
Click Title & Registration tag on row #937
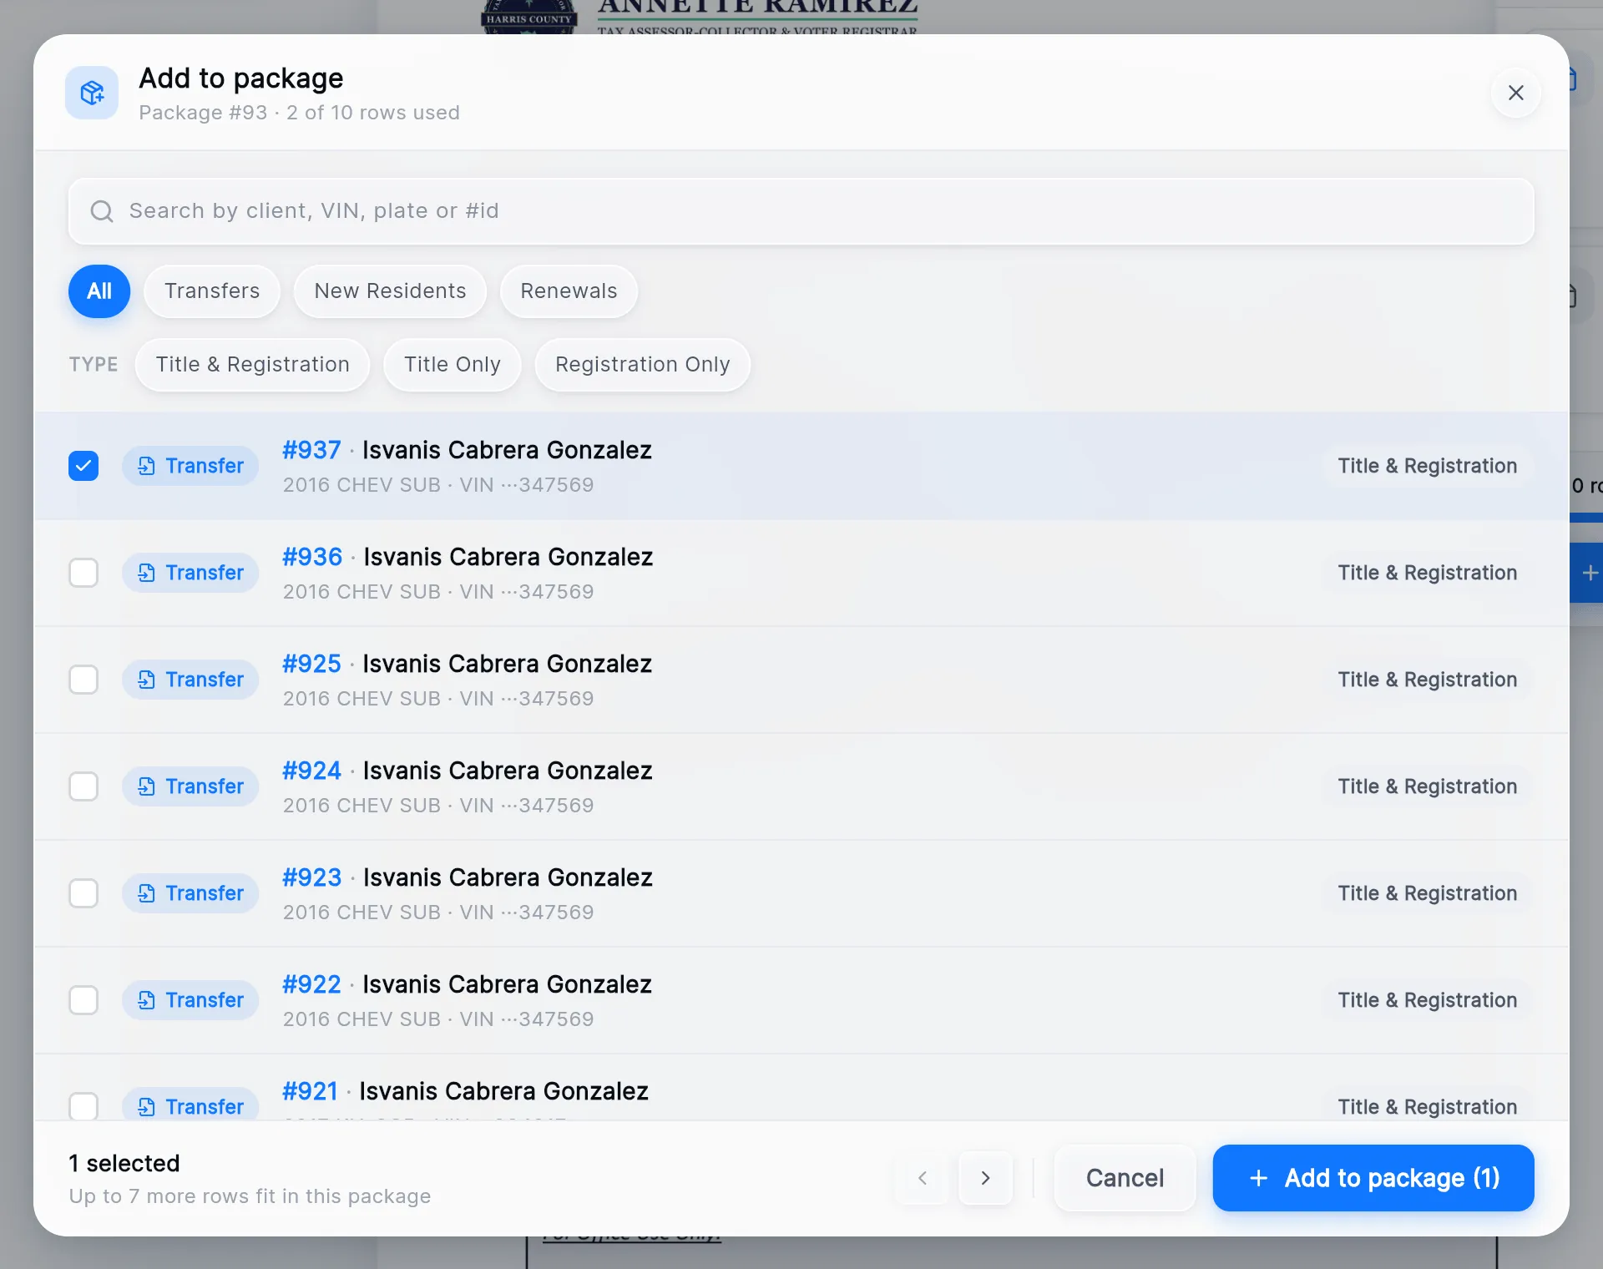tap(1428, 466)
